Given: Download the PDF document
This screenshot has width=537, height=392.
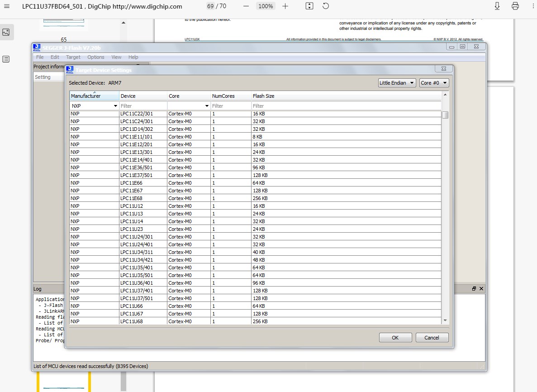Looking at the screenshot, I should pyautogui.click(x=497, y=6).
